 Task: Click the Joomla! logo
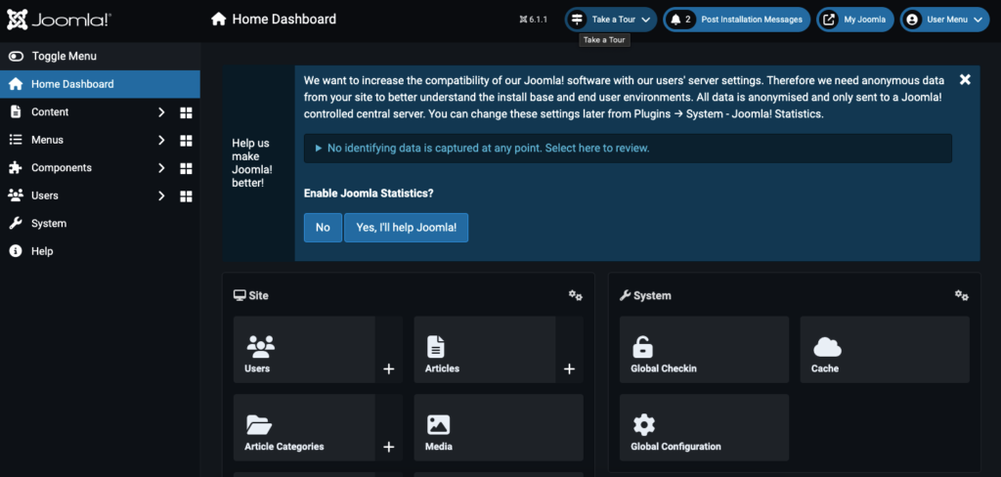[x=59, y=20]
